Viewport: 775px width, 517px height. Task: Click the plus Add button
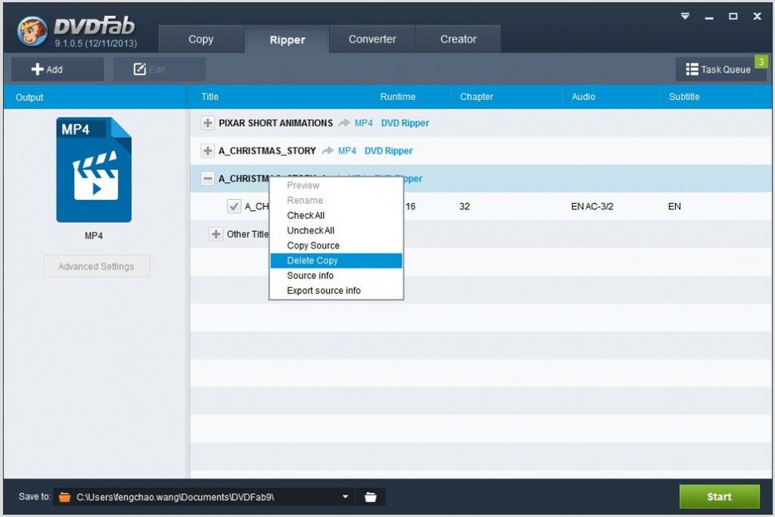pos(58,70)
